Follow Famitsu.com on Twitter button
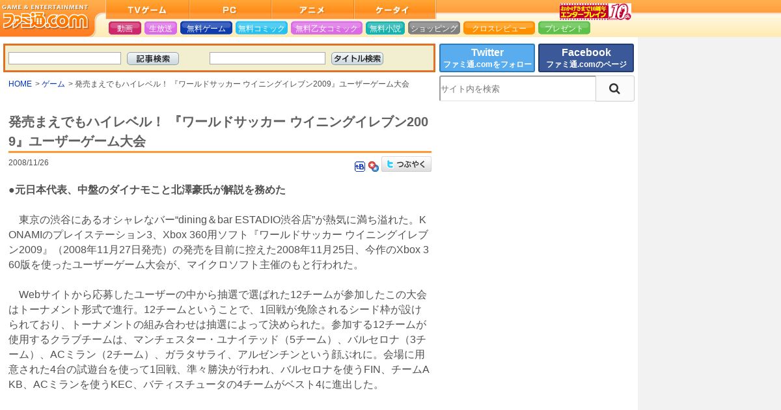Screen dimensions: 781x410 pyautogui.click(x=487, y=58)
